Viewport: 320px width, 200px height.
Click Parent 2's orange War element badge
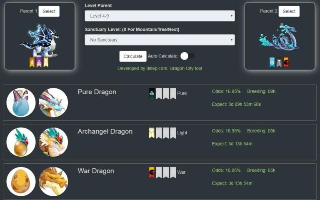286,62
